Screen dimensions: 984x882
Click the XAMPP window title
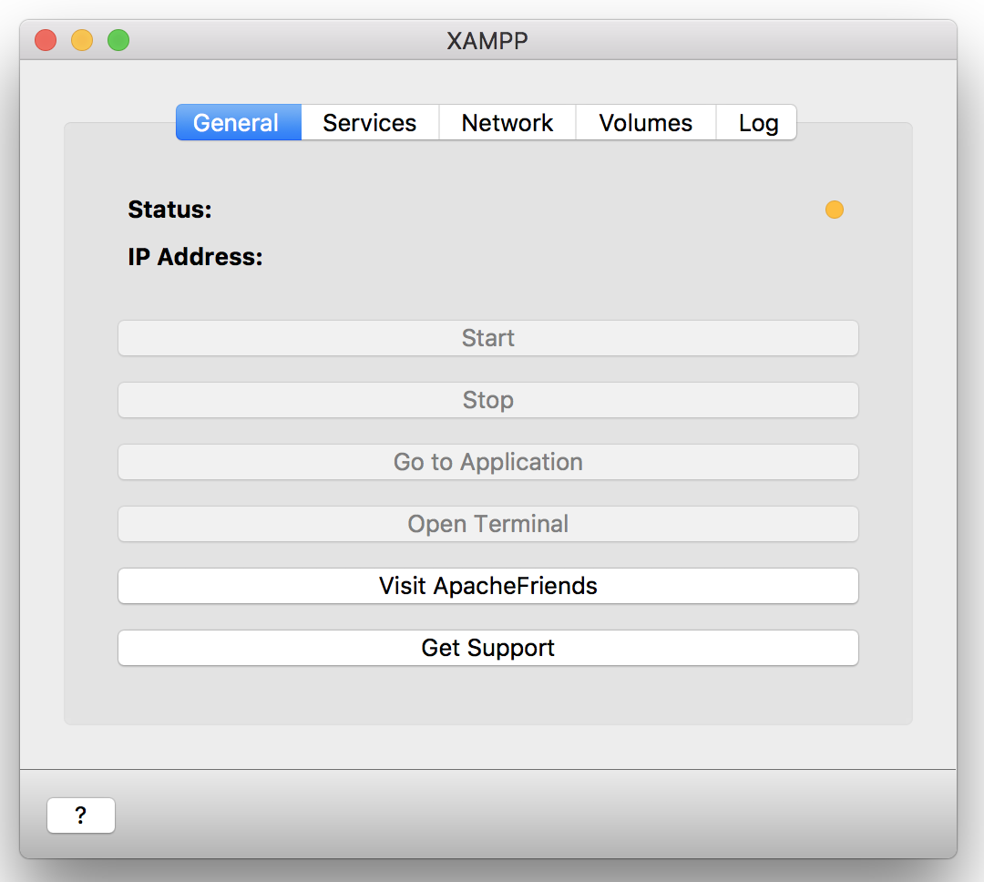tap(487, 40)
